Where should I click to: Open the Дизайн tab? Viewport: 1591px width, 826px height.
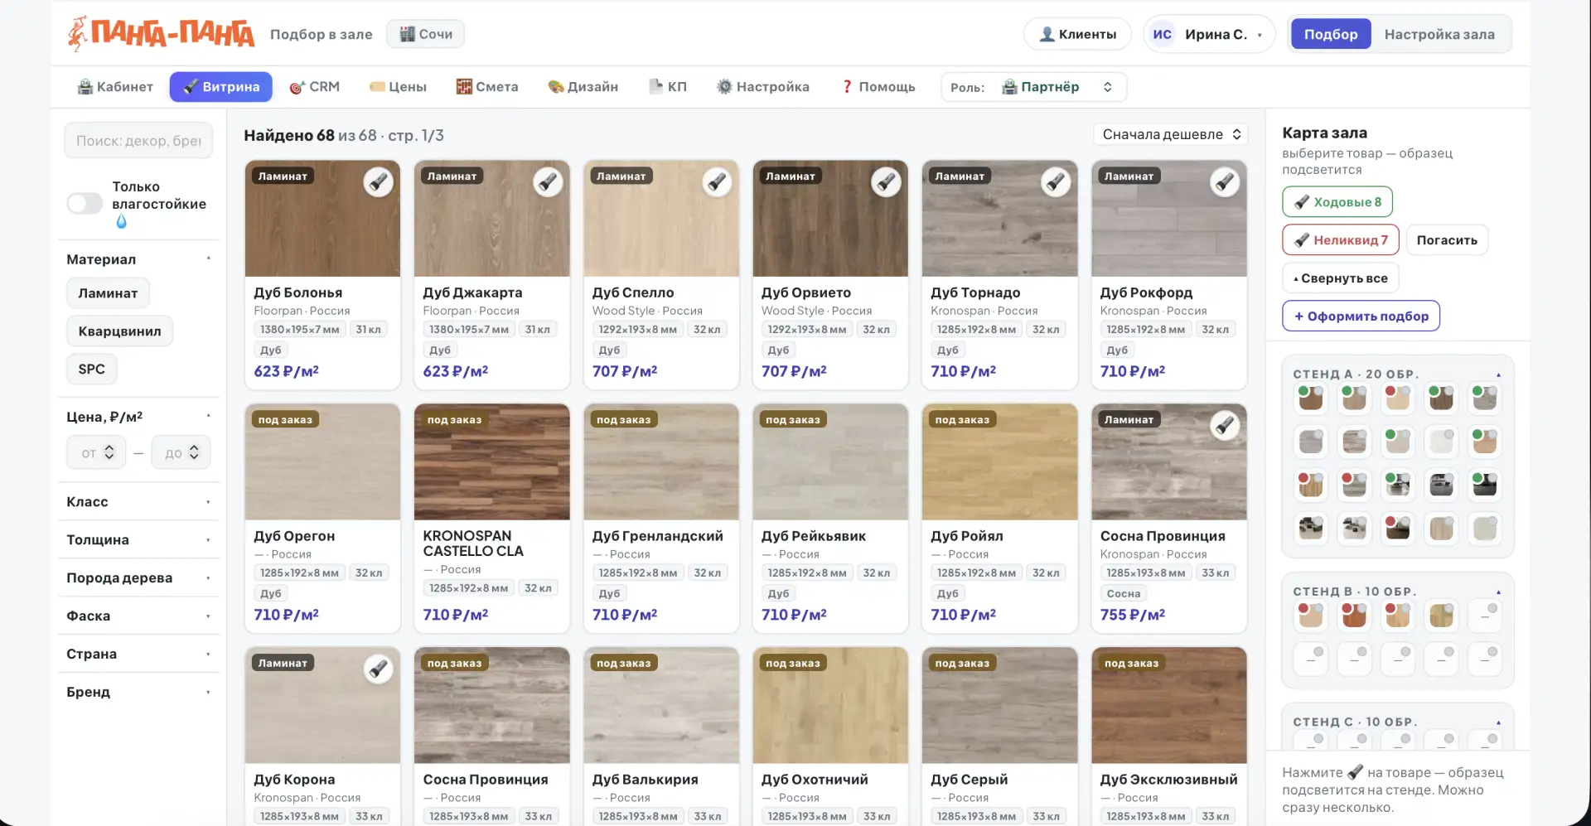[583, 87]
